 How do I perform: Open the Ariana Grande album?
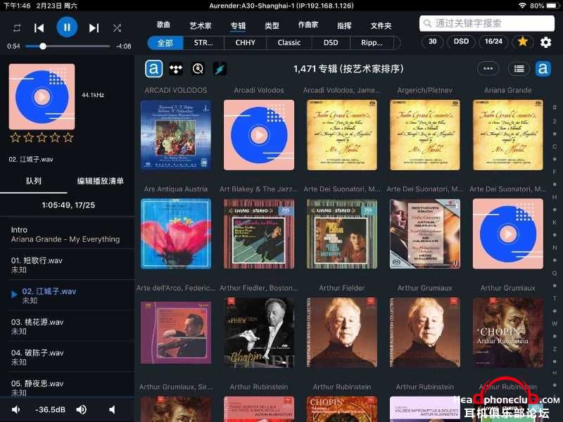click(x=507, y=135)
